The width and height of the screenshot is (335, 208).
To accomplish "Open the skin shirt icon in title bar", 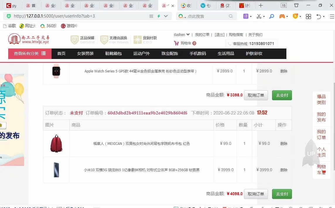I will click(296, 5).
